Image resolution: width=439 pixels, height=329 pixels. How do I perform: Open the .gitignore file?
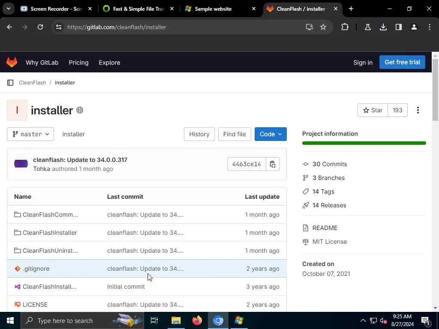36,269
